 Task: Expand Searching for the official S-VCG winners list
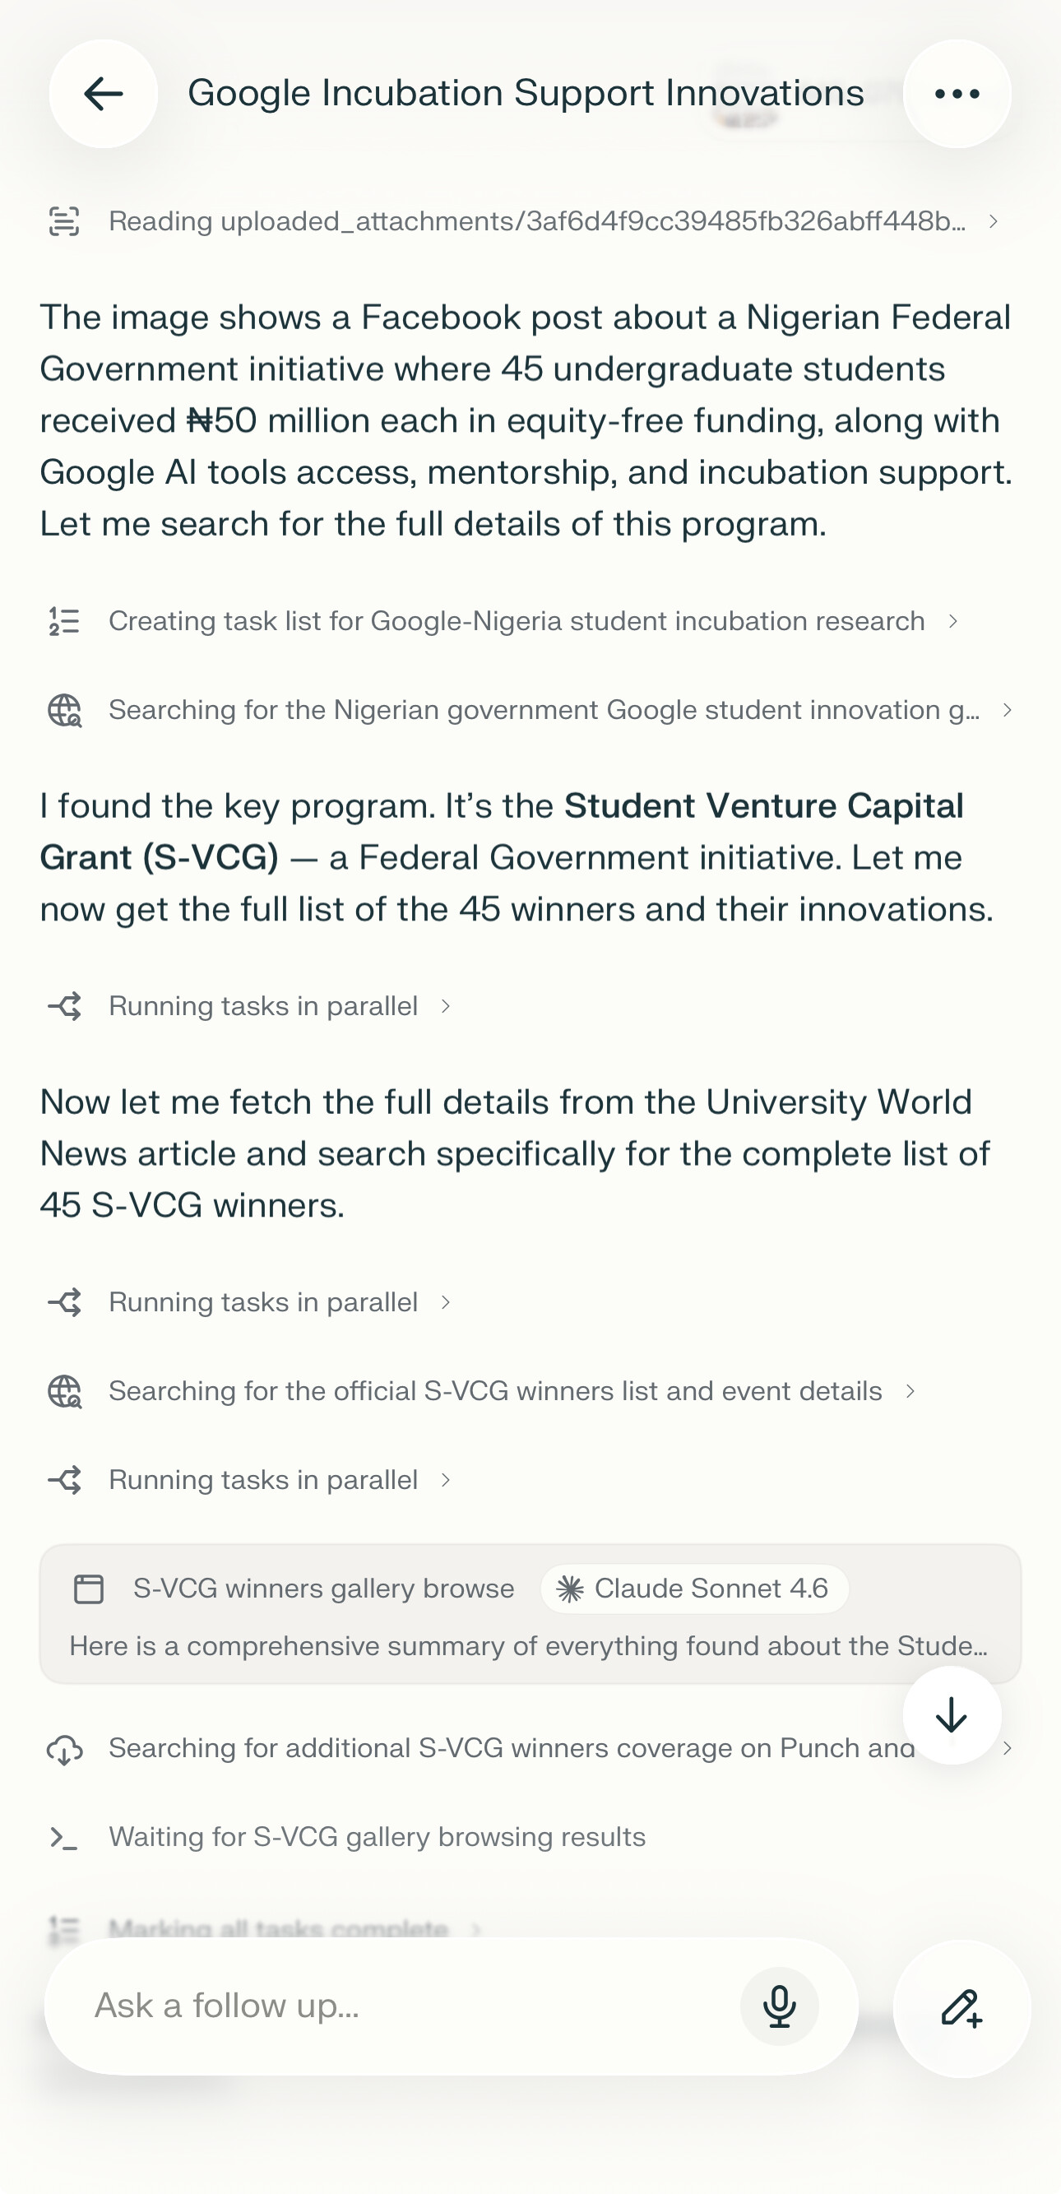point(482,1392)
